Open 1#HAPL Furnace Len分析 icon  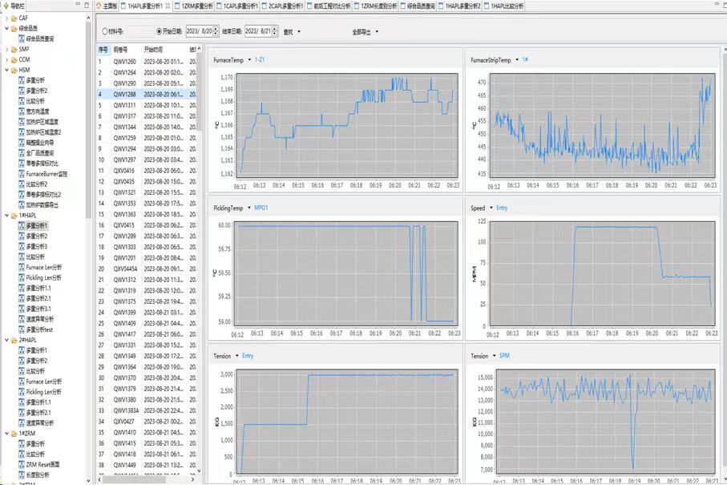click(x=22, y=267)
